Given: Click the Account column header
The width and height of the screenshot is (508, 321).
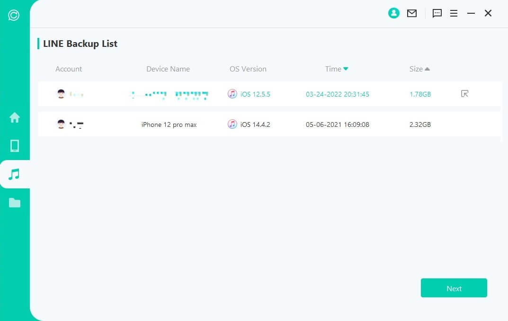Looking at the screenshot, I should [69, 69].
